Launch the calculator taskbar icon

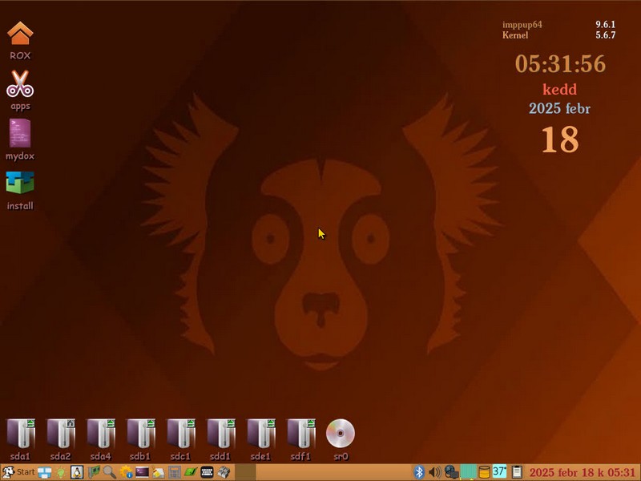point(175,472)
